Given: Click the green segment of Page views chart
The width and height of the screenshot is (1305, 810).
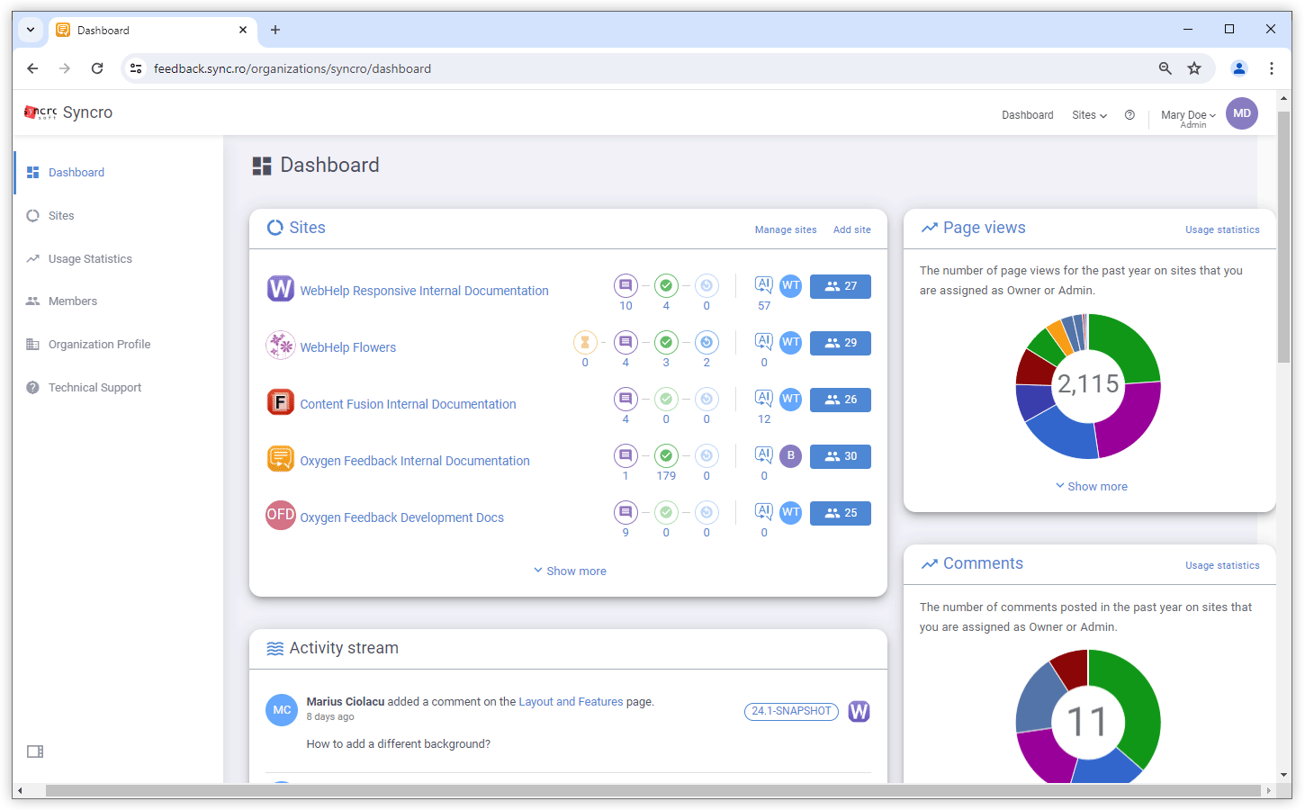Looking at the screenshot, I should point(1129,346).
